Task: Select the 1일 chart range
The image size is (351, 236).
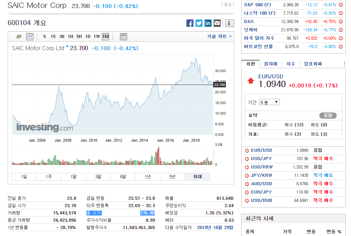Action: pyautogui.click(x=24, y=177)
